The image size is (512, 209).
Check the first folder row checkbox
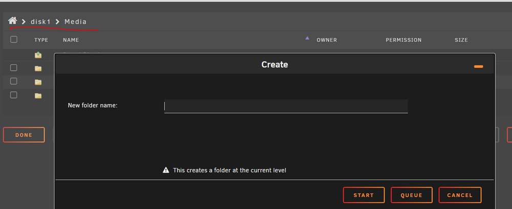point(14,68)
